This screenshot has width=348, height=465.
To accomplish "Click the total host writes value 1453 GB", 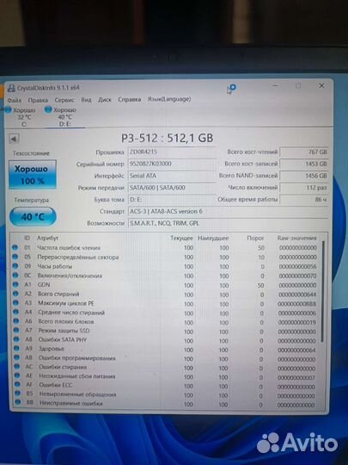I will pos(304,164).
